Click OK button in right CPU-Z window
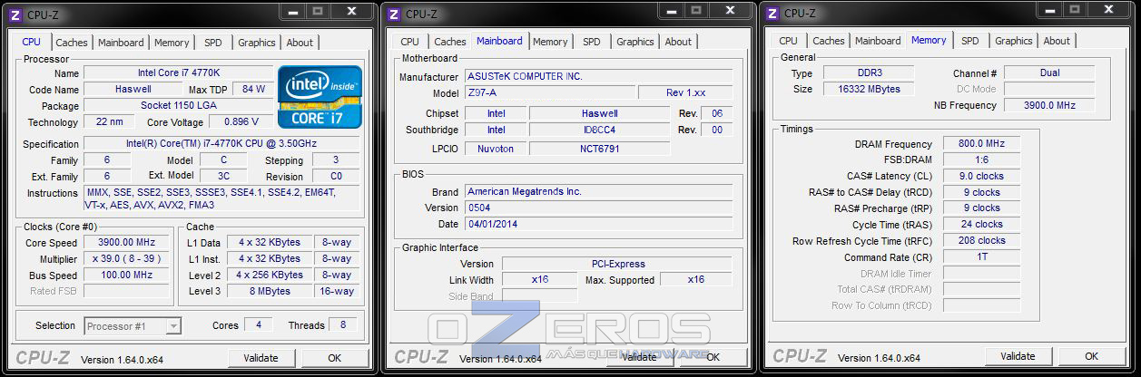The width and height of the screenshot is (1141, 377). [1092, 356]
